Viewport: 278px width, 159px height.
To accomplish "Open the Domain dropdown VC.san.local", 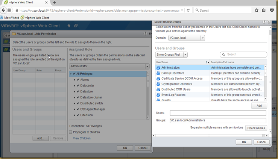I will click(x=187, y=38).
